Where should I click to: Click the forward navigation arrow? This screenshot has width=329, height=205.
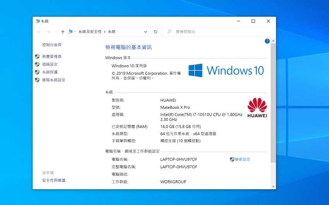point(48,32)
